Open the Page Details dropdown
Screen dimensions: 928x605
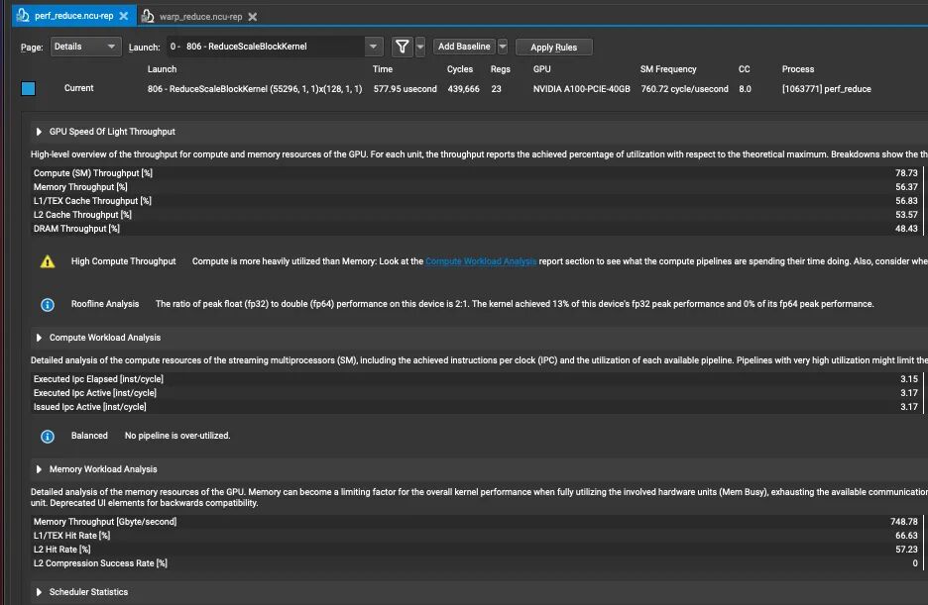[85, 47]
